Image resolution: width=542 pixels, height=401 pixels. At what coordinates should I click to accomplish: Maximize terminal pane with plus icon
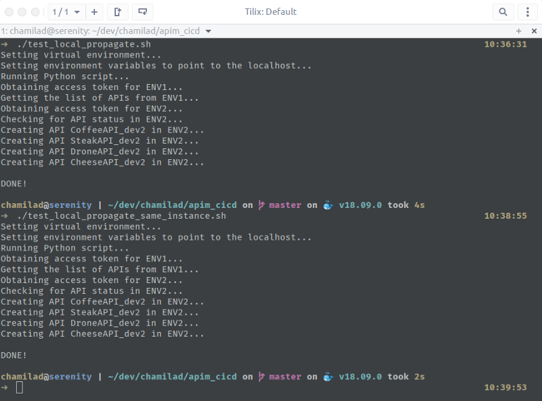tap(518, 31)
